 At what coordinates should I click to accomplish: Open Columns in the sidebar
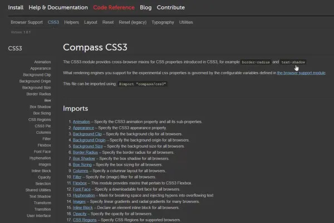tap(43, 132)
